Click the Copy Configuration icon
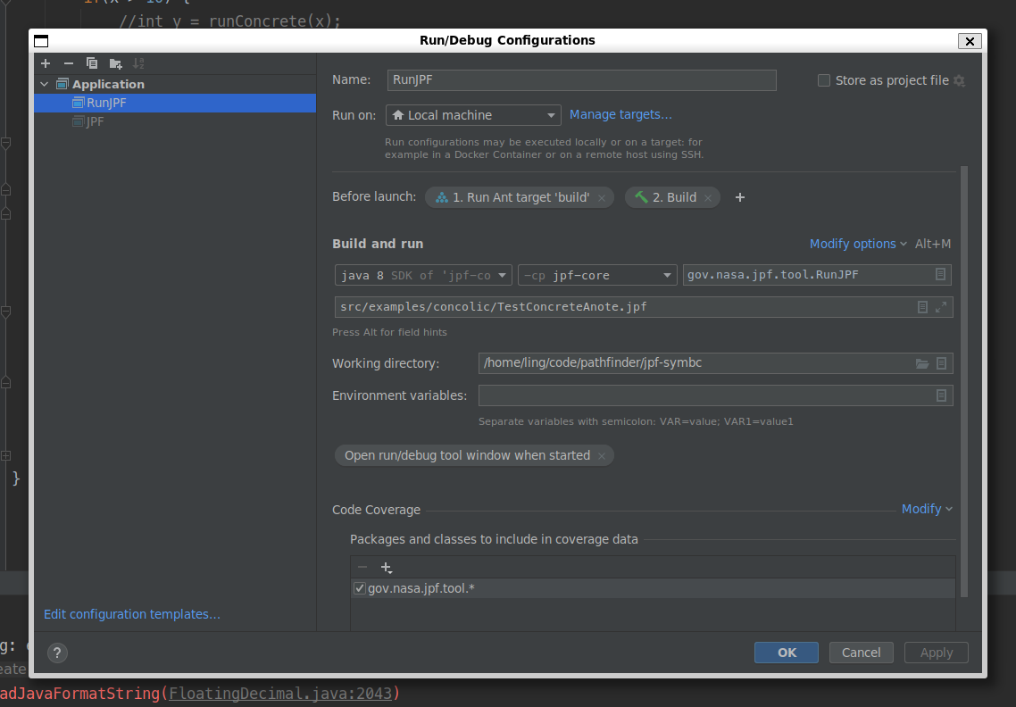The width and height of the screenshot is (1016, 707). click(92, 63)
